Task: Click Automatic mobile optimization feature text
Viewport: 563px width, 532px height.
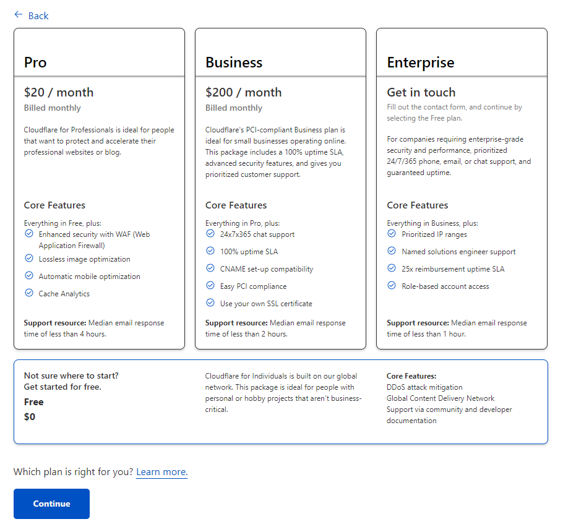Action: click(x=90, y=276)
